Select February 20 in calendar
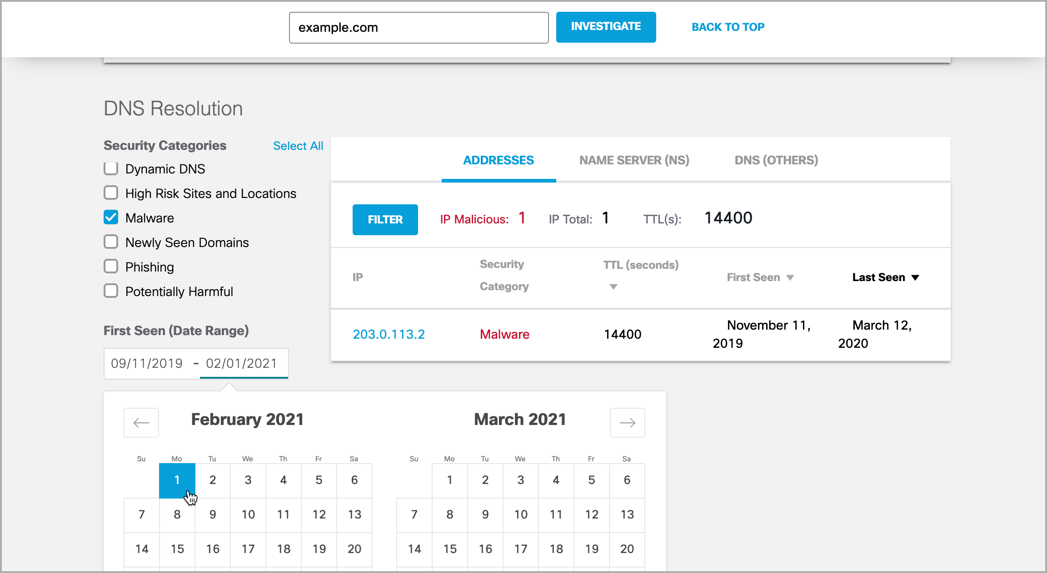The width and height of the screenshot is (1047, 573). 354,549
